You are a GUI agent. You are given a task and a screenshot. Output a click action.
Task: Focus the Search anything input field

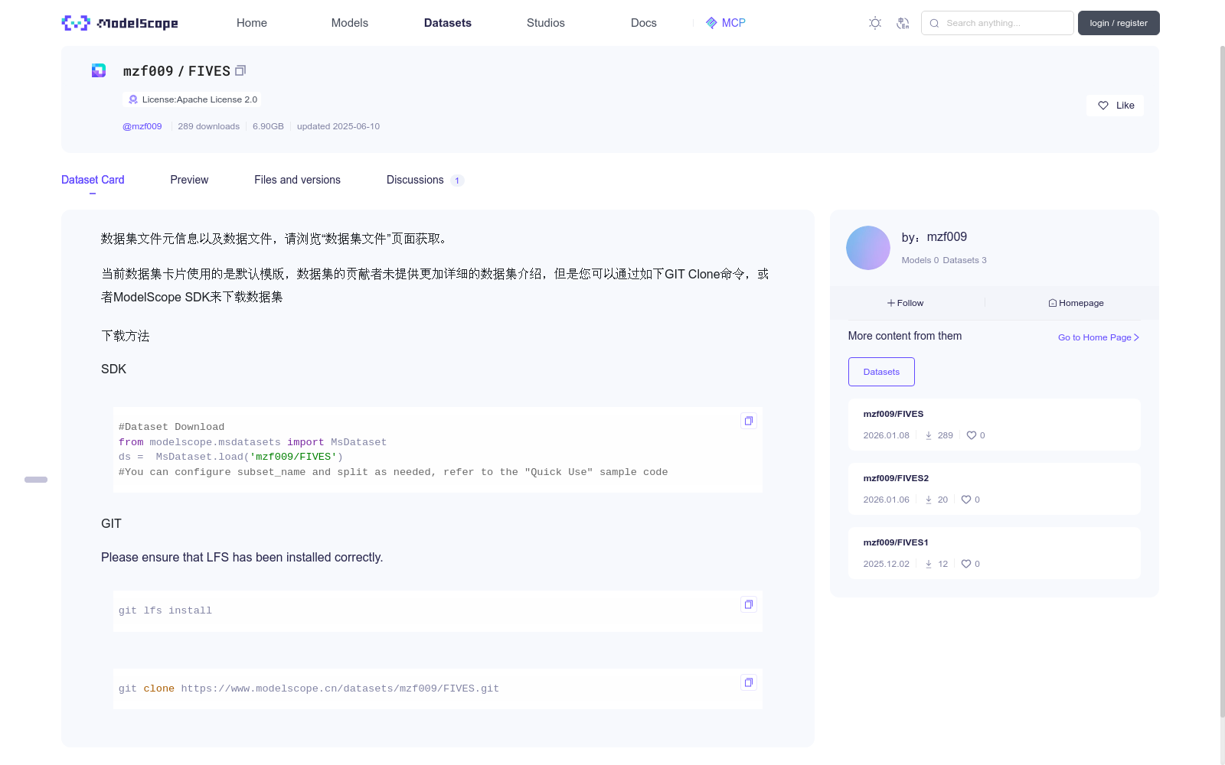(998, 23)
